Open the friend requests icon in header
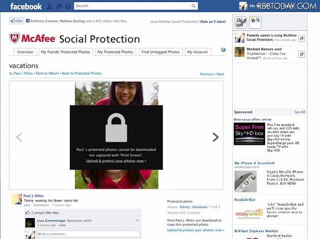Image resolution: width=320 pixels, height=239 pixels. [49, 6]
